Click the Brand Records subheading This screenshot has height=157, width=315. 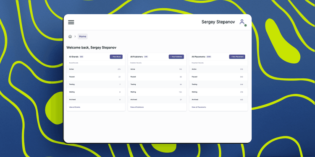pyautogui.click(x=74, y=63)
